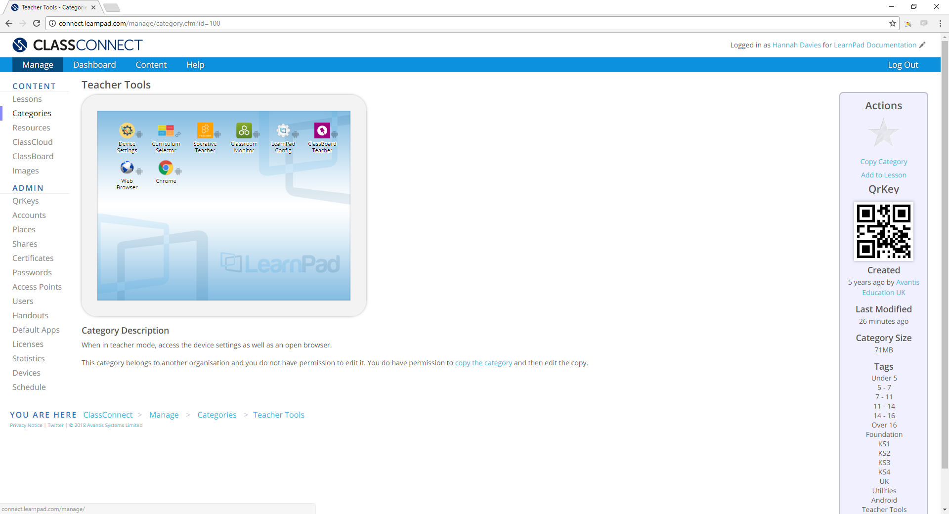Go back to previous page
Viewport: 949px width, 514px height.
coord(9,23)
